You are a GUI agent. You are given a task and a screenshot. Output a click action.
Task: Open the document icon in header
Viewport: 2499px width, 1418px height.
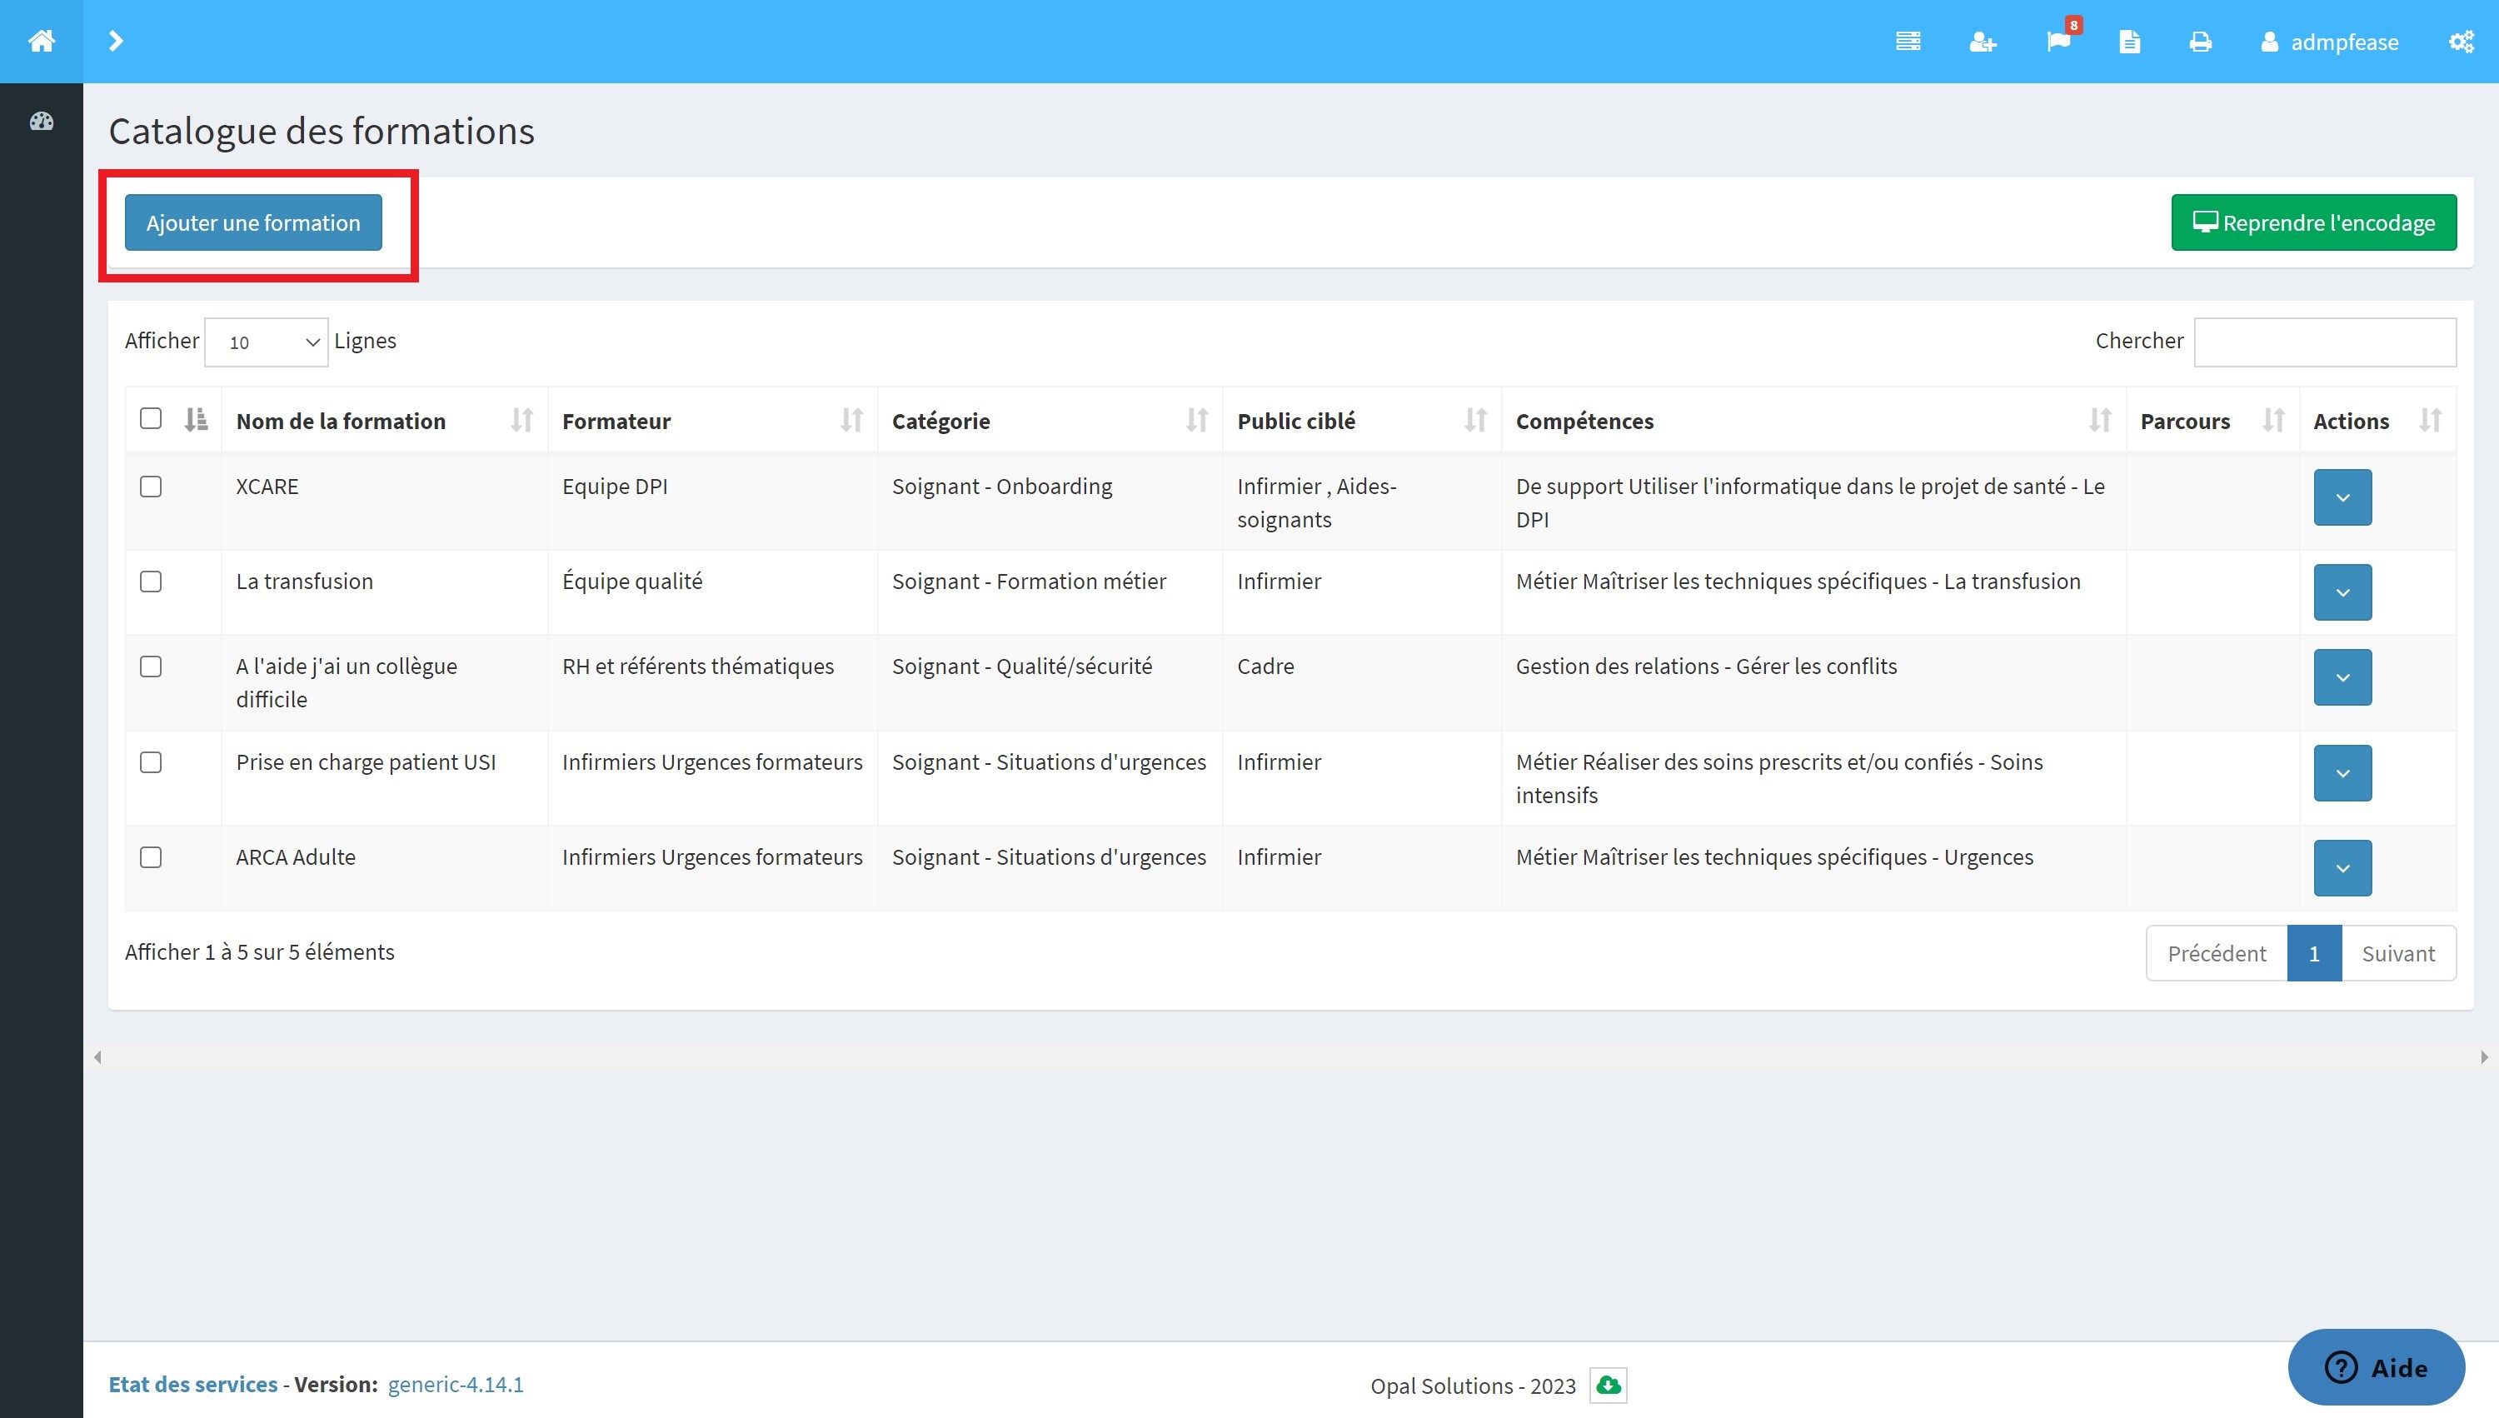(x=2129, y=42)
